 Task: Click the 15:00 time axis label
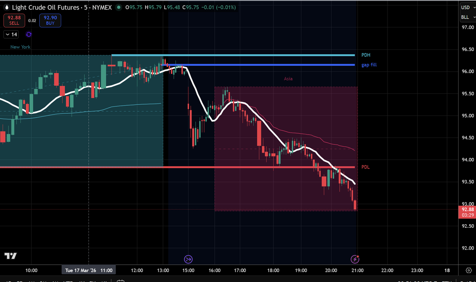[188, 271]
